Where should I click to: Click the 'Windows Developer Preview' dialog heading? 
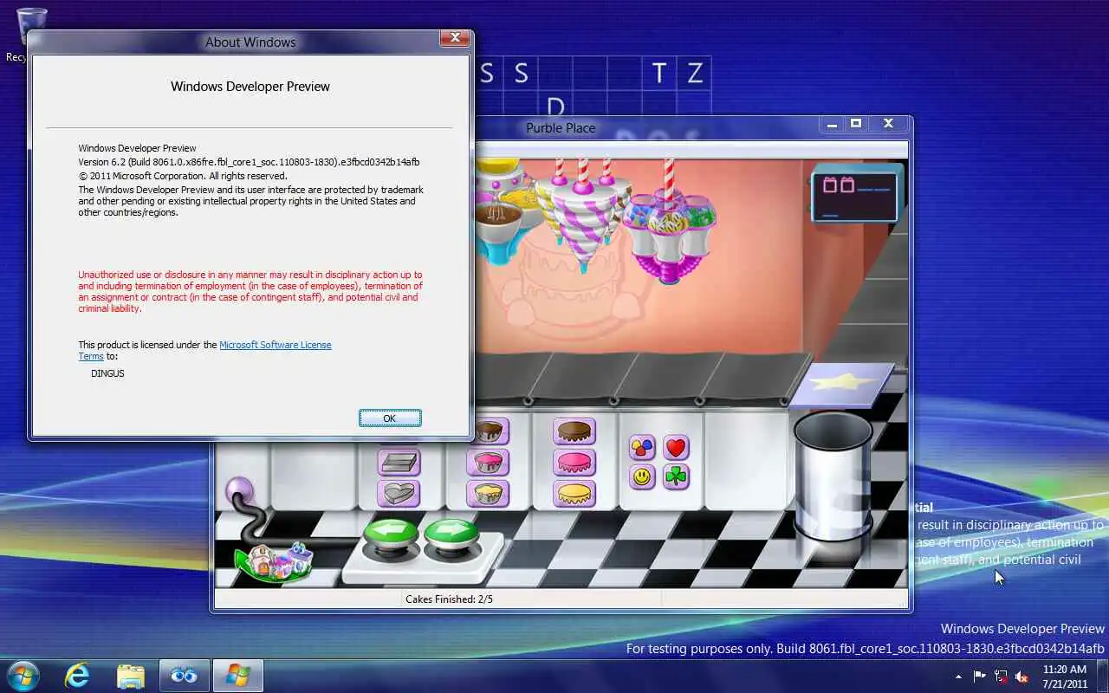(250, 87)
